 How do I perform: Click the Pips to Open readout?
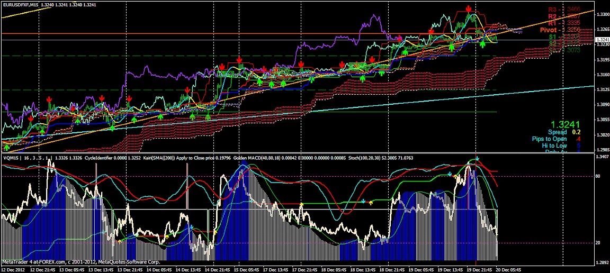click(x=556, y=139)
